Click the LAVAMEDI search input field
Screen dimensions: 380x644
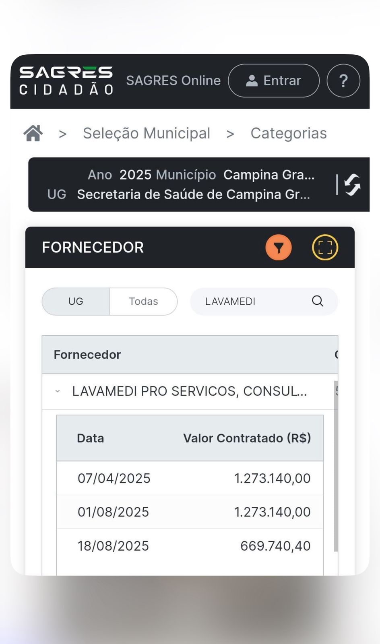point(254,301)
